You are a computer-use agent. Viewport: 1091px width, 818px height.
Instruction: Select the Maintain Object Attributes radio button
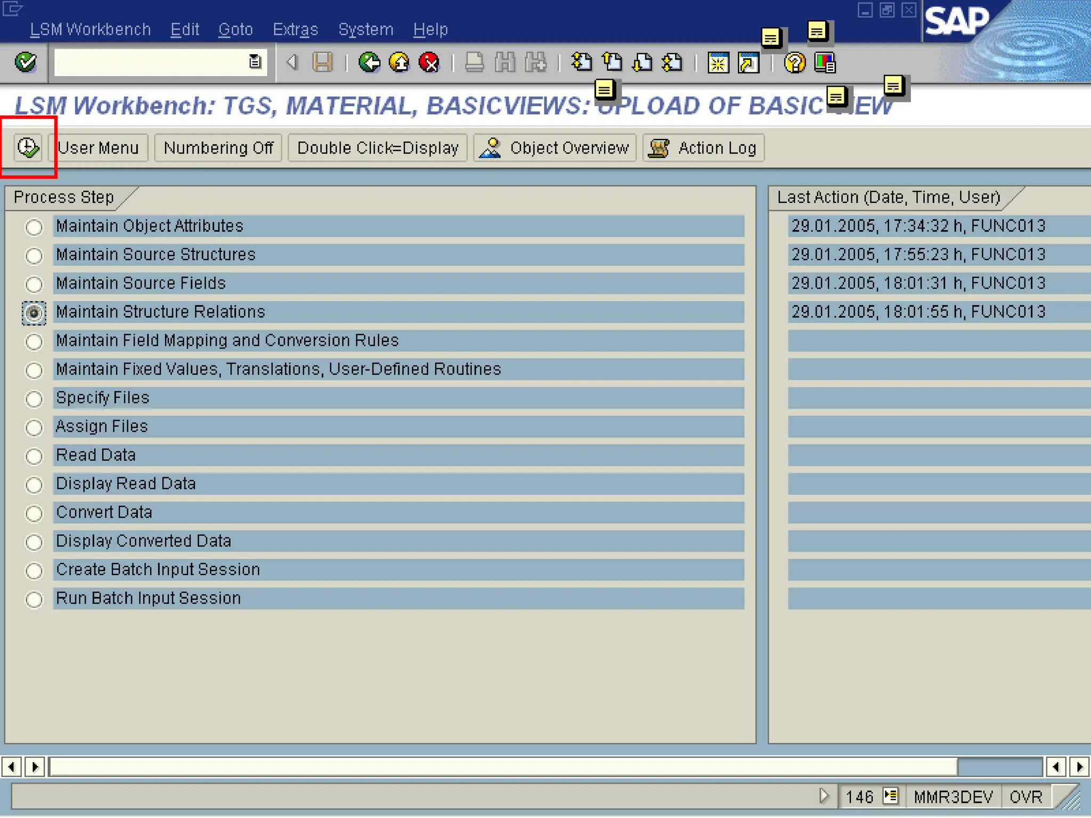point(34,227)
